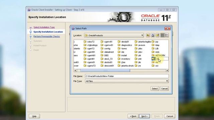Expand the Location OracleProducts dropdown
The image size is (214, 120).
tap(142, 35)
